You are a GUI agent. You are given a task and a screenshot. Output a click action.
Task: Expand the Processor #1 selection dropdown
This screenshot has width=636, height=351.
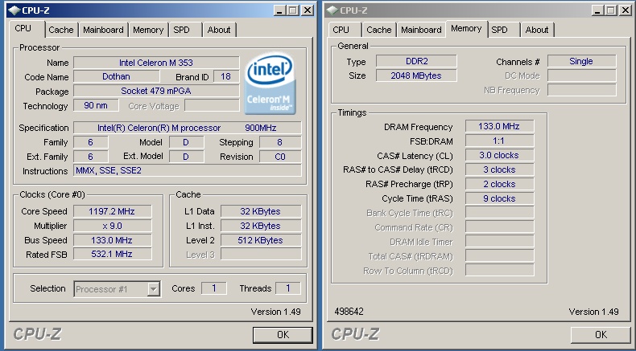click(153, 289)
